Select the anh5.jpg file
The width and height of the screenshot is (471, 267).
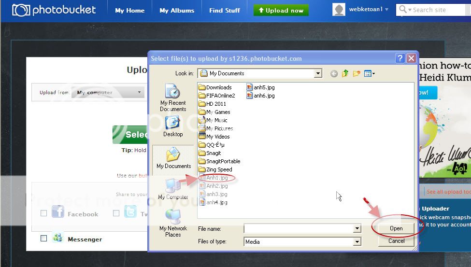[x=264, y=87]
